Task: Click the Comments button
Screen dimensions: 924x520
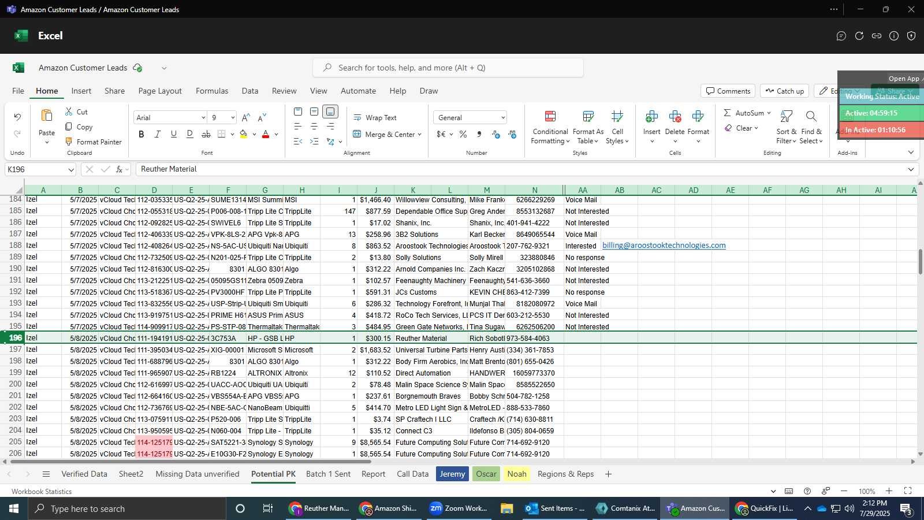Action: click(x=728, y=91)
